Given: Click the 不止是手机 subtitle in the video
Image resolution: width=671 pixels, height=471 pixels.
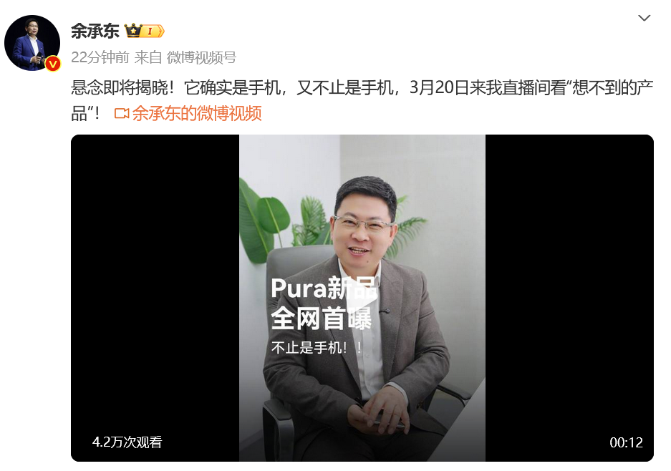Looking at the screenshot, I should tap(317, 347).
